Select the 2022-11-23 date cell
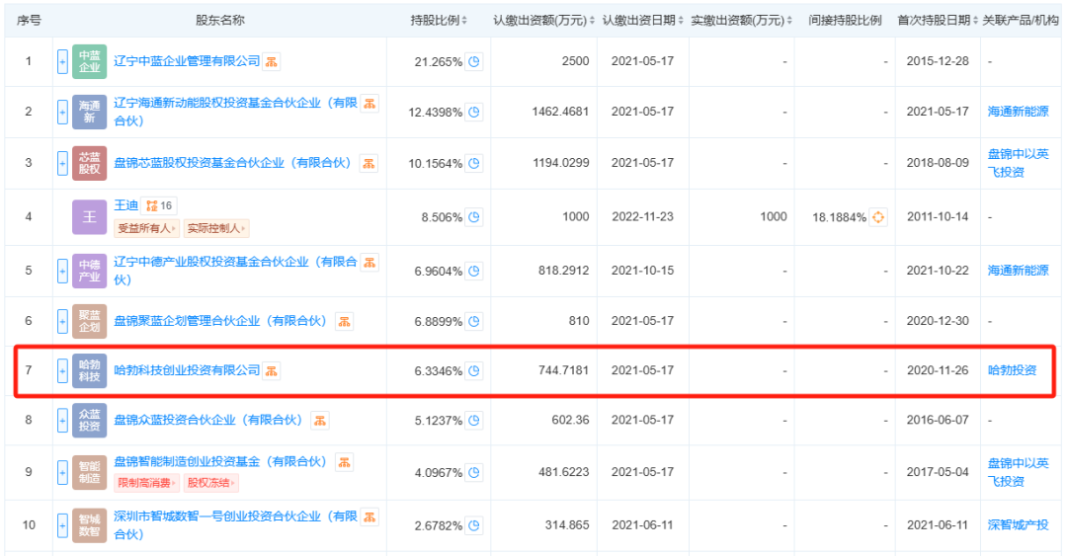 (x=642, y=216)
